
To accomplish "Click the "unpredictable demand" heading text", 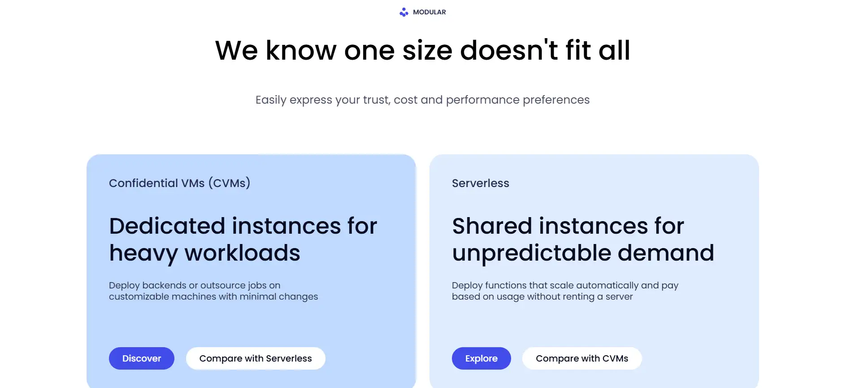I will coord(583,253).
